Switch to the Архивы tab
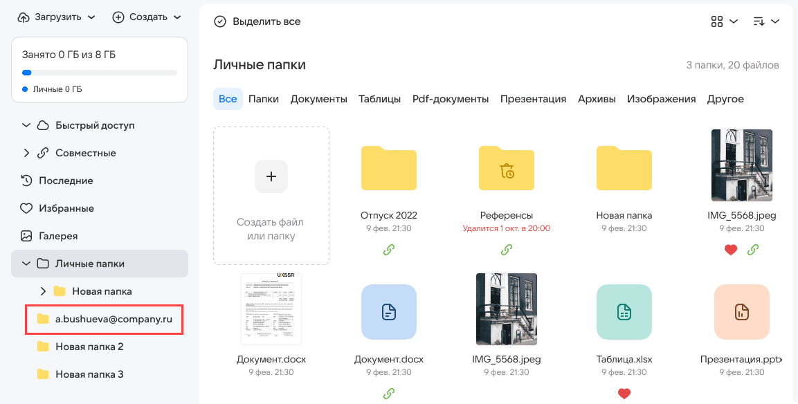This screenshot has width=798, height=404. tap(597, 99)
